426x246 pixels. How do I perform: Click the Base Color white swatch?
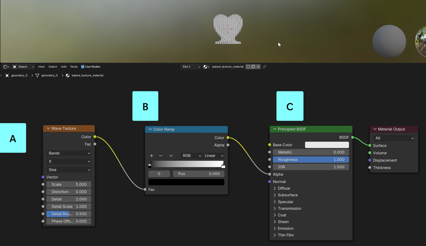click(x=327, y=145)
